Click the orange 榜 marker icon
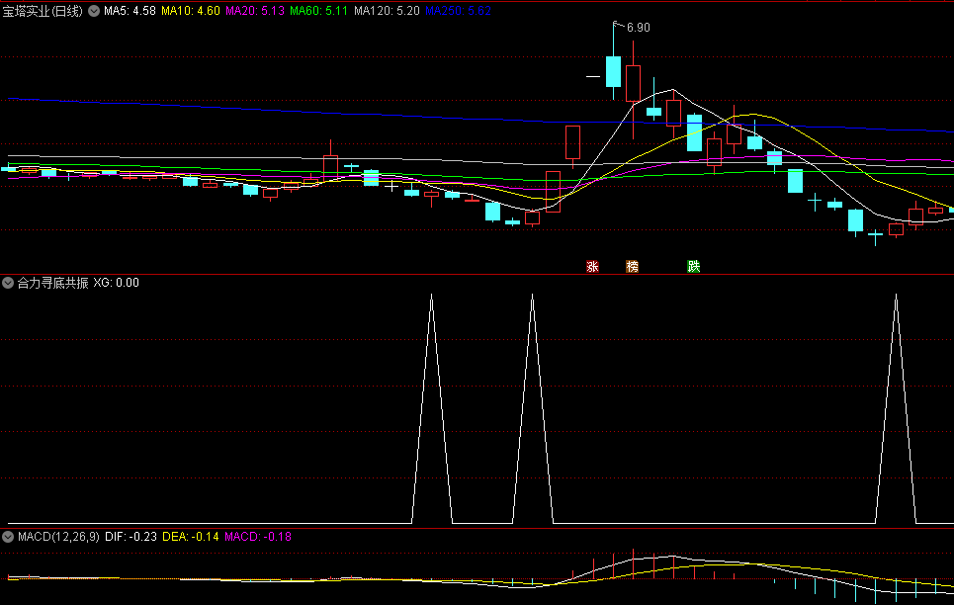Viewport: 954px width, 605px height. tap(632, 266)
